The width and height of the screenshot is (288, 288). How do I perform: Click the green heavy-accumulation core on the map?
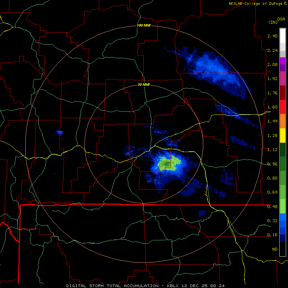click(x=169, y=163)
